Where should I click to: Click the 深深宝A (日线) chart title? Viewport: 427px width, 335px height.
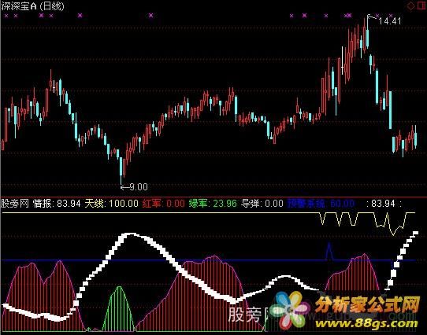(x=32, y=6)
